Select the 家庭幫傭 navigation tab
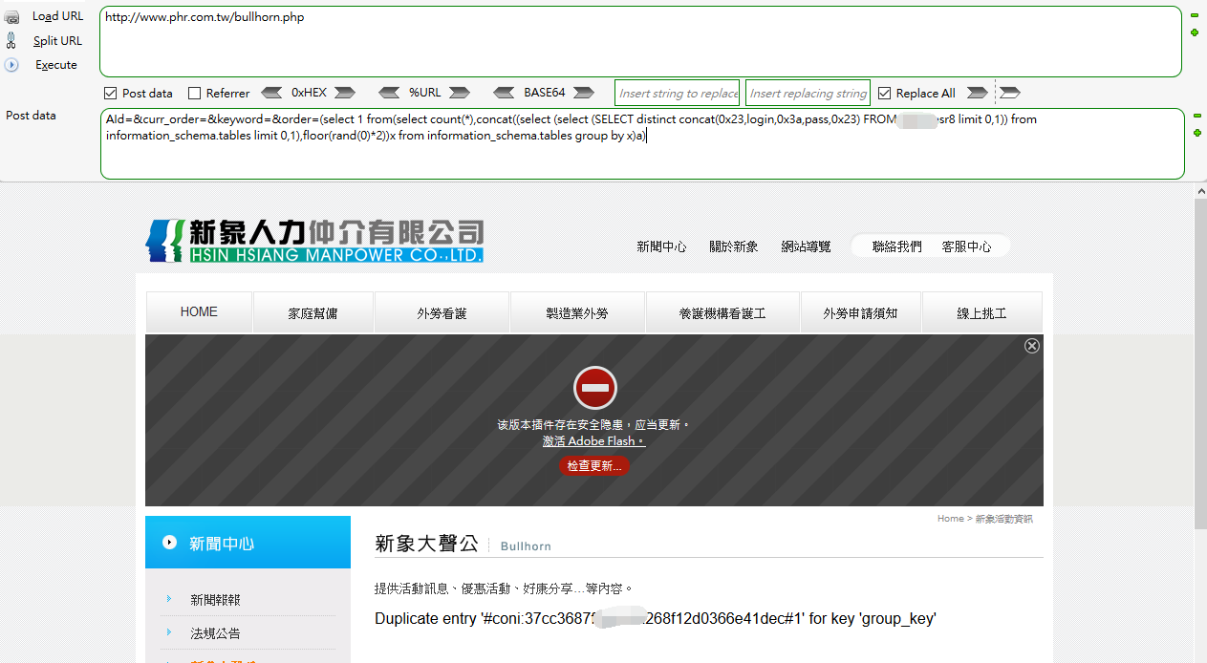Screen dimensions: 1207x663 point(313,312)
